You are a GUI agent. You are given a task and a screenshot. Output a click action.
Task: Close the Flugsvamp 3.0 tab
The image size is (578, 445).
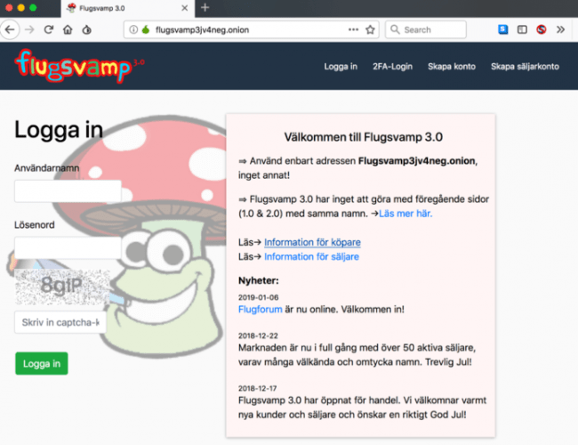(x=184, y=8)
